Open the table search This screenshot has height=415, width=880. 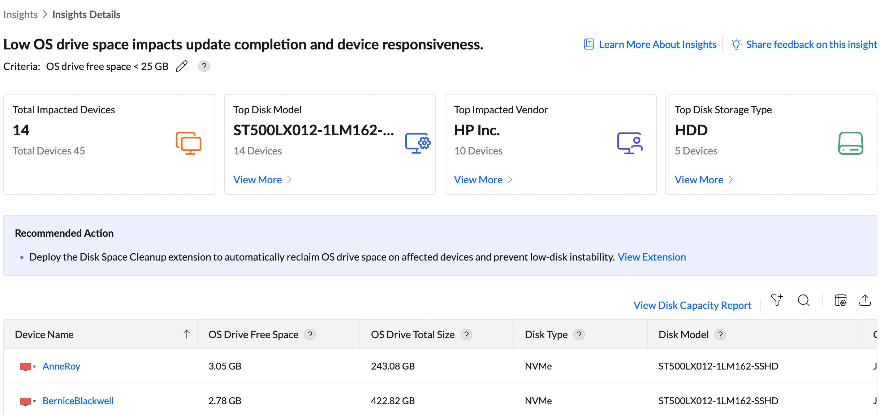pos(804,300)
